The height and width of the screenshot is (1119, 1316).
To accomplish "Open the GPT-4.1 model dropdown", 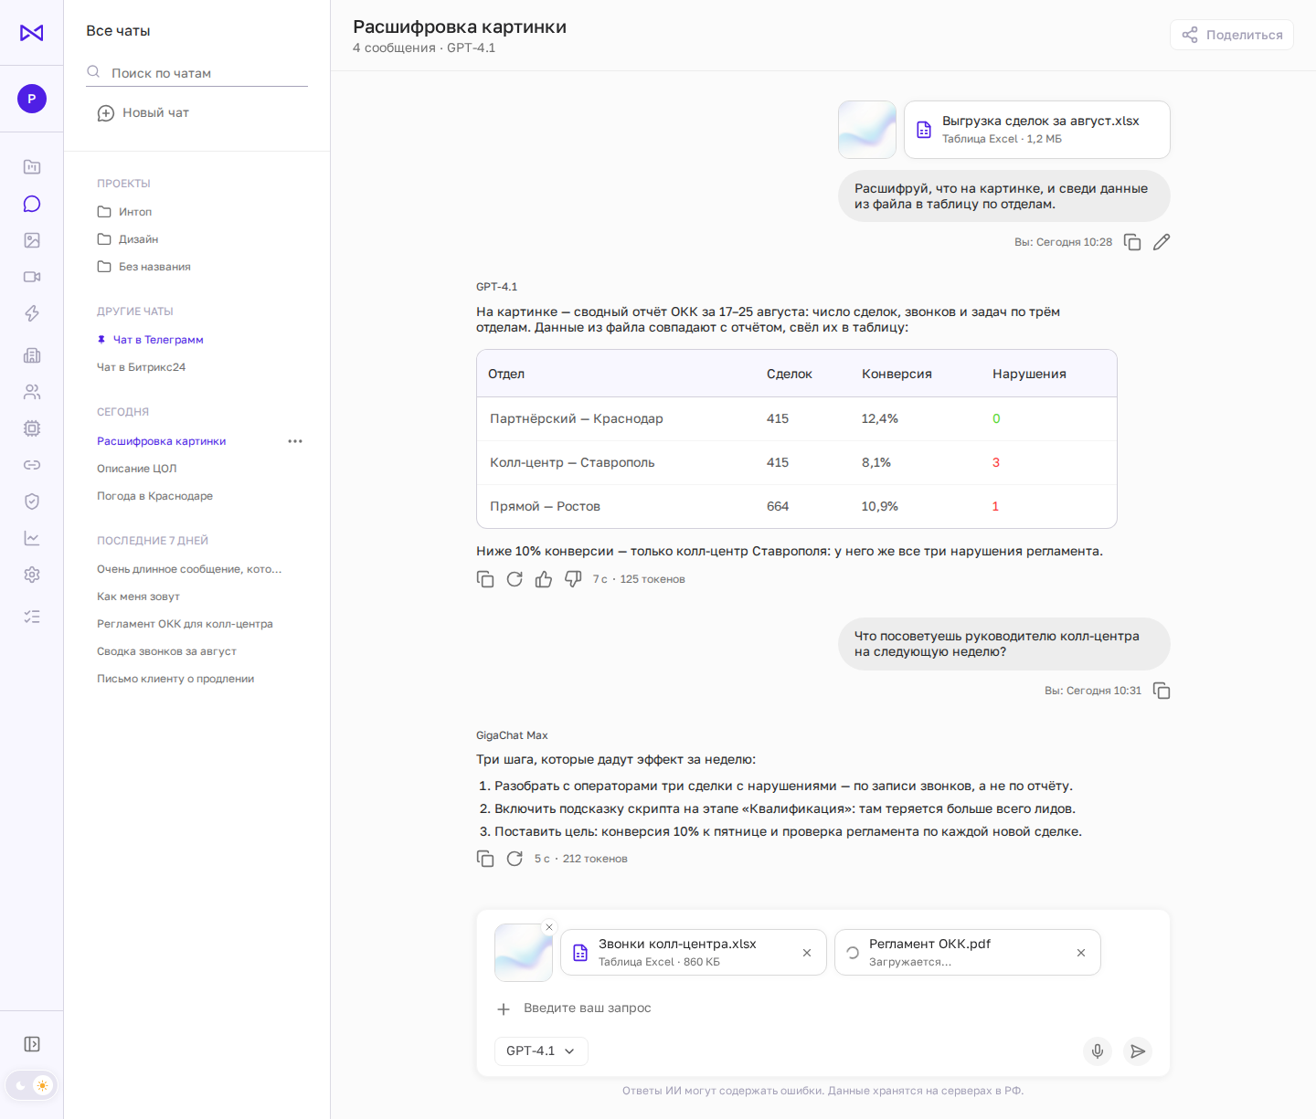I will pos(541,1051).
